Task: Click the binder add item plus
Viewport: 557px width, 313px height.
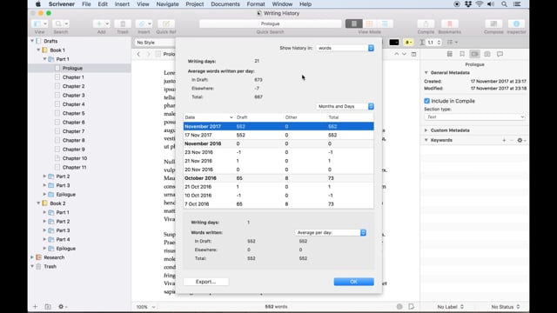Action: click(35, 307)
